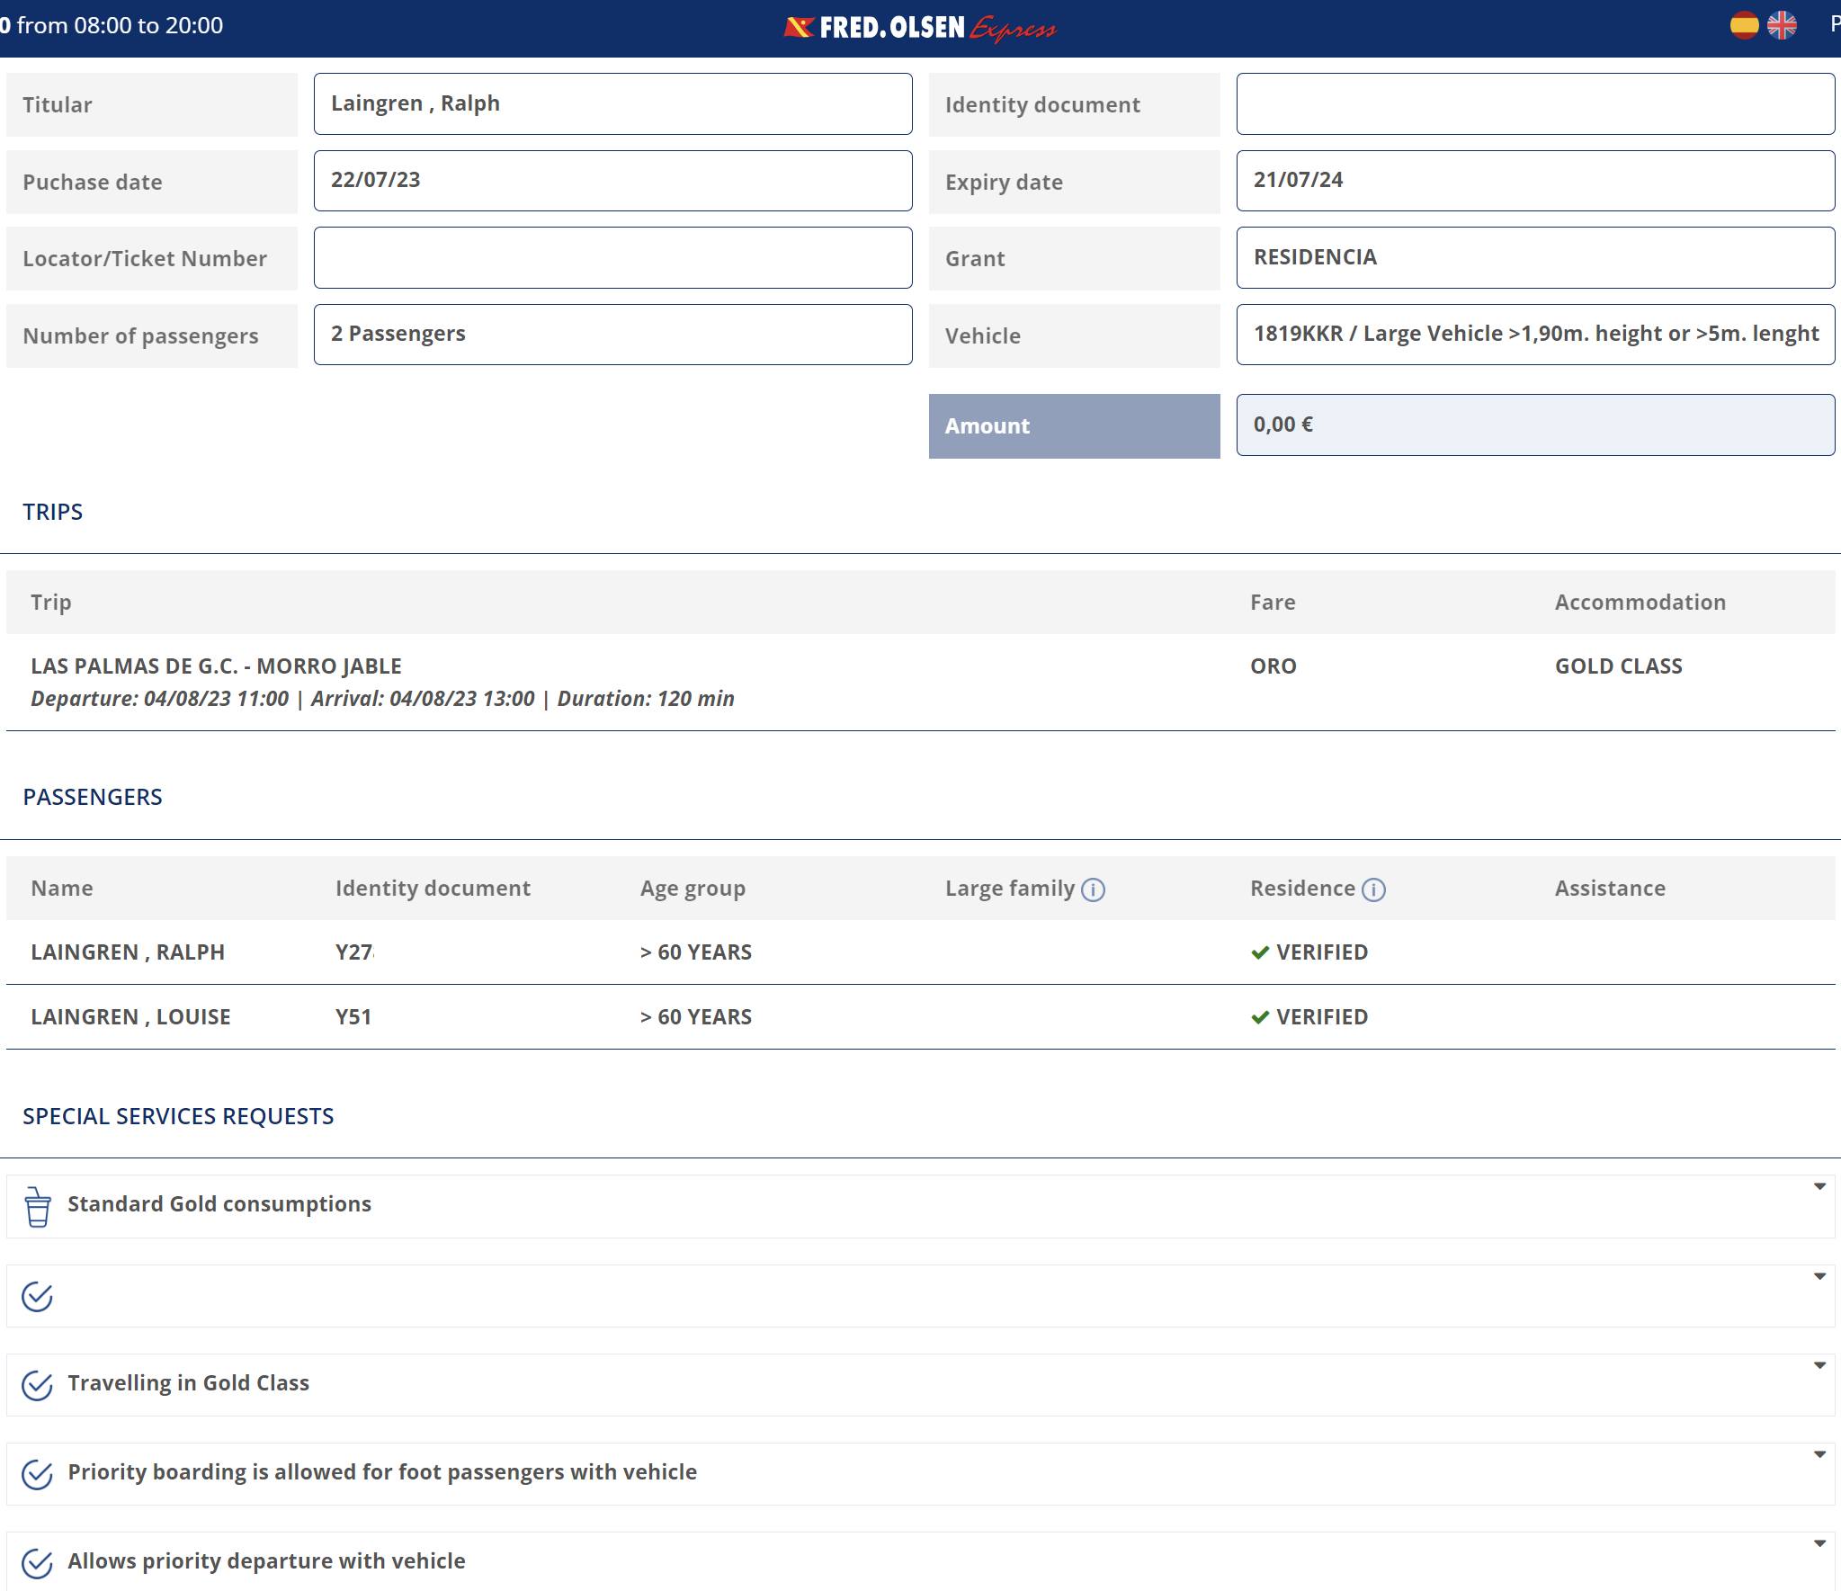Click the Priority boarding check icon
This screenshot has width=1841, height=1591.
[x=37, y=1474]
